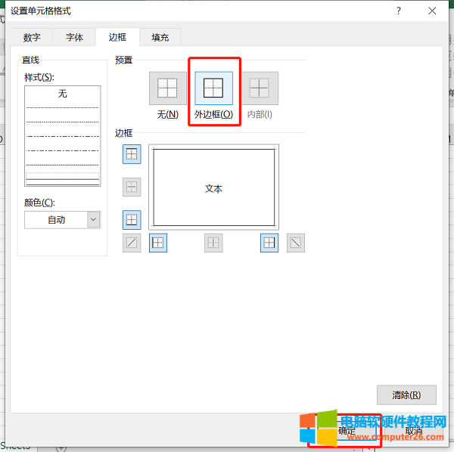Switch to the 数字 tab
The height and width of the screenshot is (452, 454).
(32, 37)
